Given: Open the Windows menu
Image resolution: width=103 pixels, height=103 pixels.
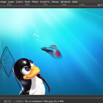Looking at the screenshot, I should click(x=65, y=2).
